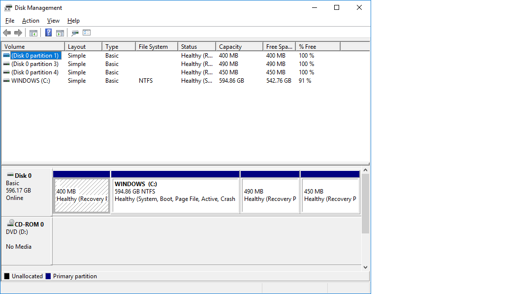This screenshot has width=505, height=294.
Task: Click the Forward arrow toolbar icon
Action: pos(18,33)
